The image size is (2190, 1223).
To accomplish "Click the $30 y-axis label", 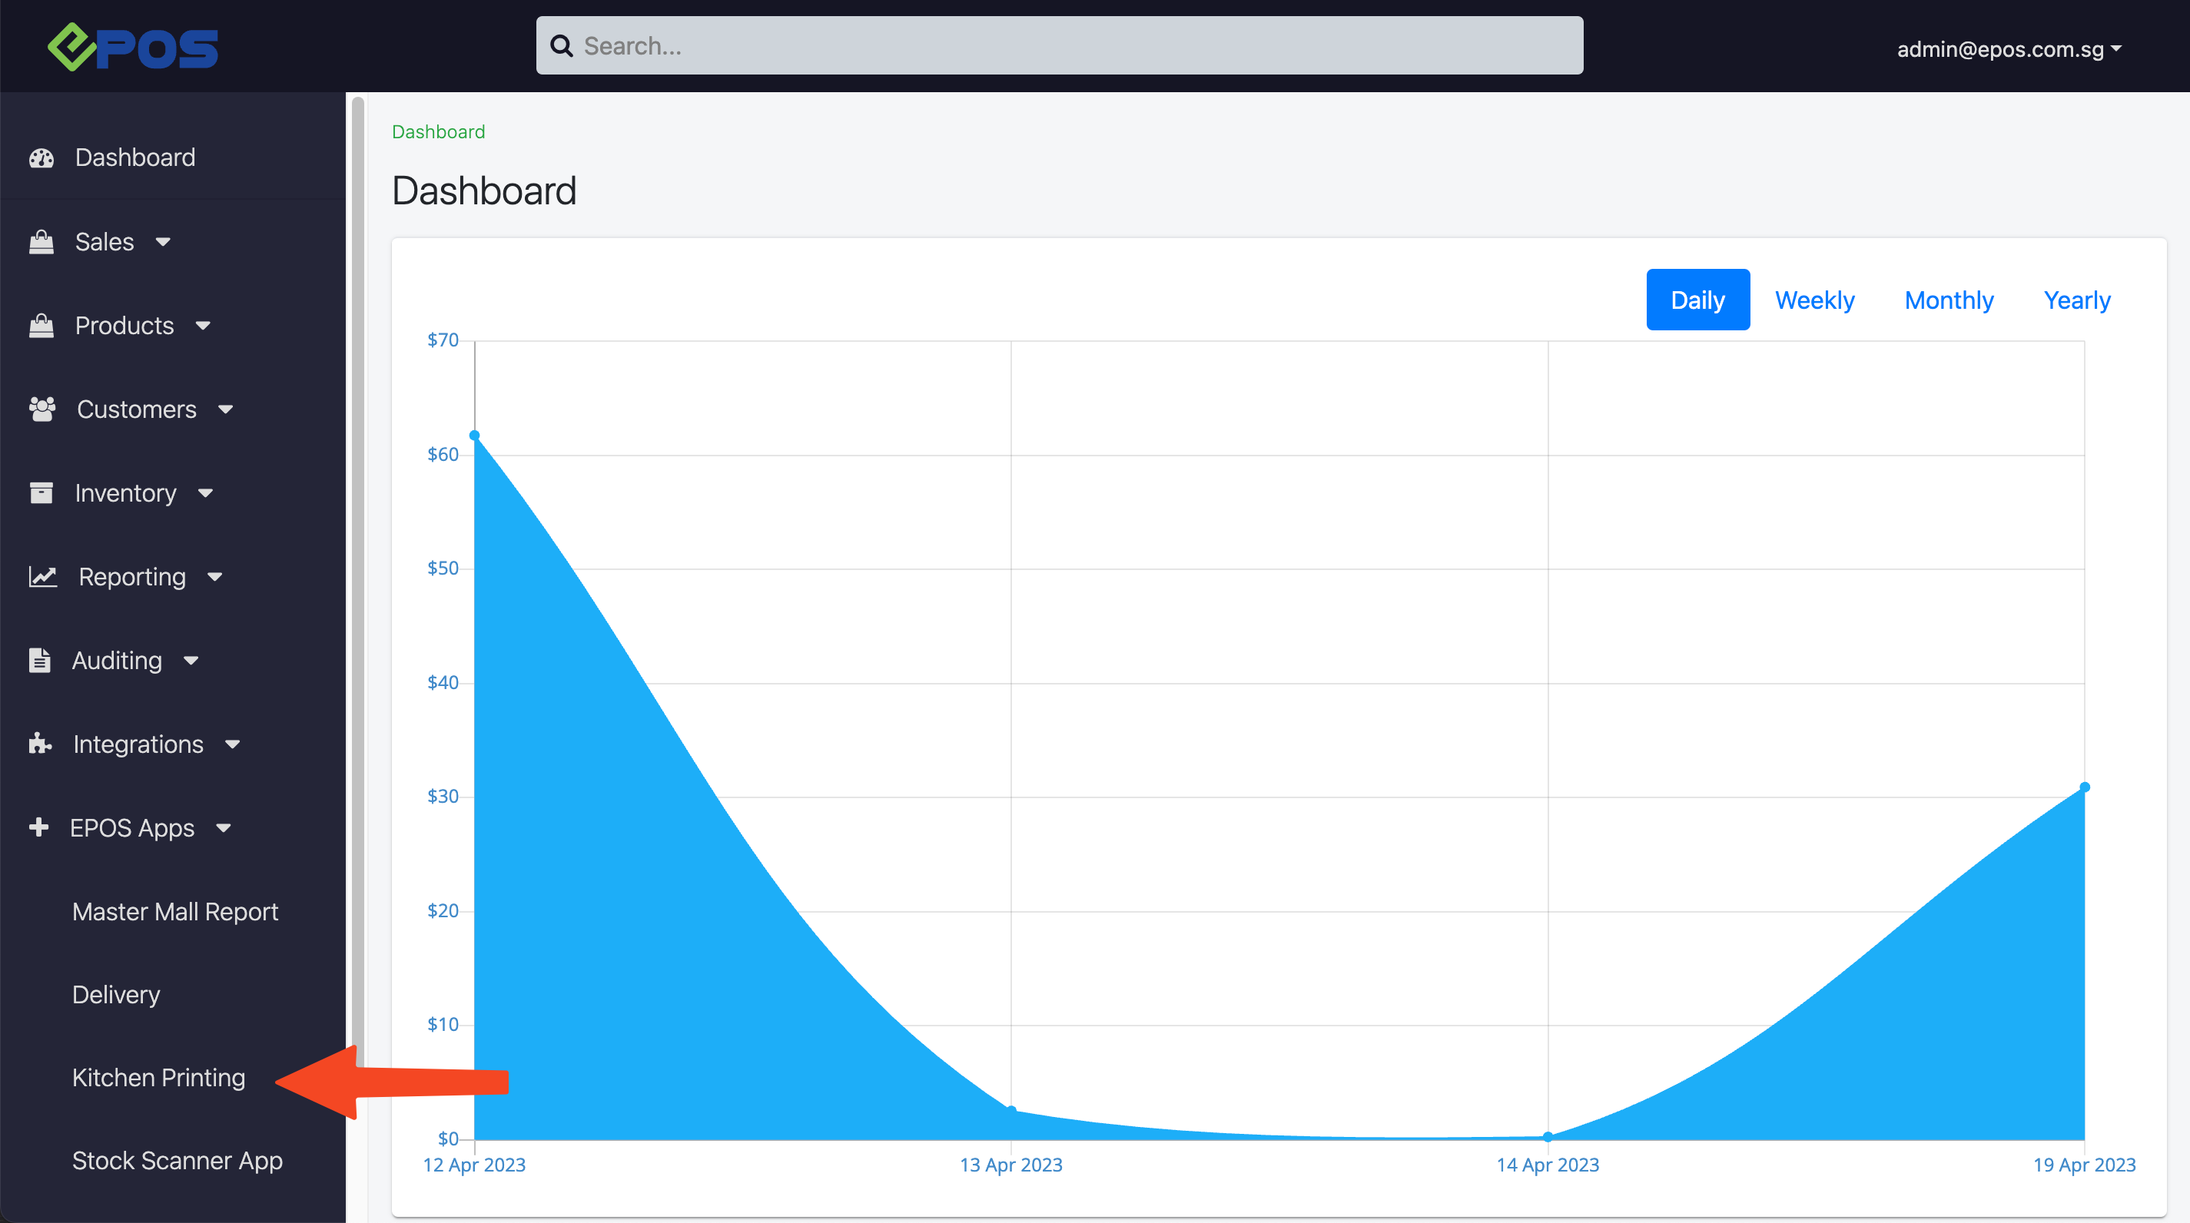I will click(x=442, y=797).
